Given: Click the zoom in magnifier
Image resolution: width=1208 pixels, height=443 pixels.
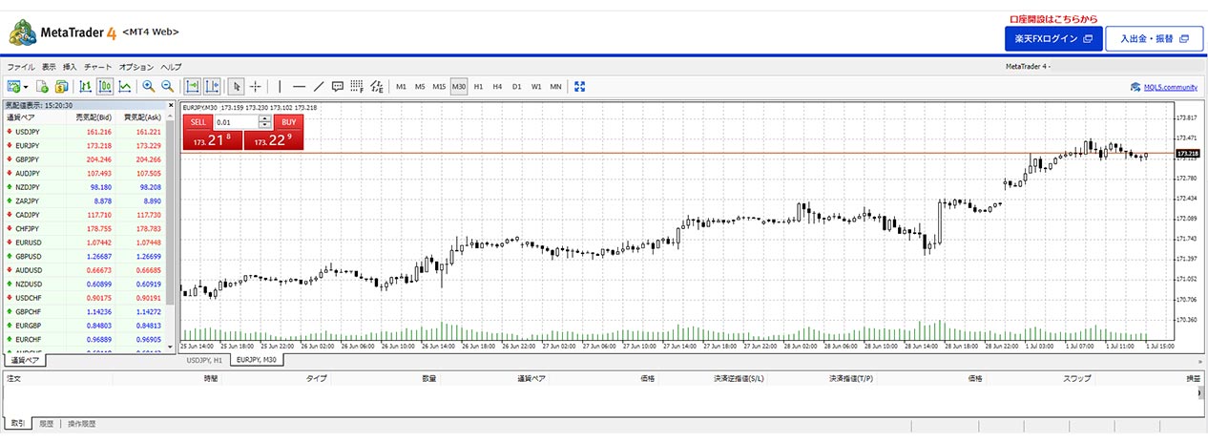Looking at the screenshot, I should coord(149,87).
